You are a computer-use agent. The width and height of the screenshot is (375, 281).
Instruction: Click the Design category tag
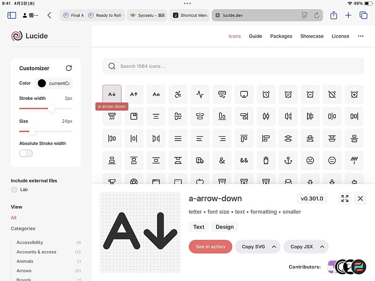click(225, 227)
